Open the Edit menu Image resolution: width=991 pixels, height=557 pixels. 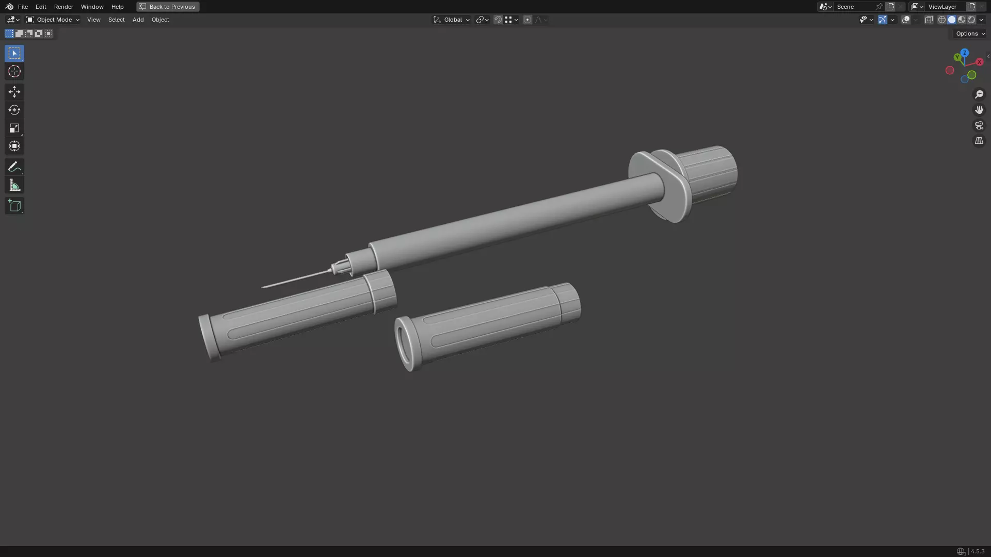pos(41,7)
